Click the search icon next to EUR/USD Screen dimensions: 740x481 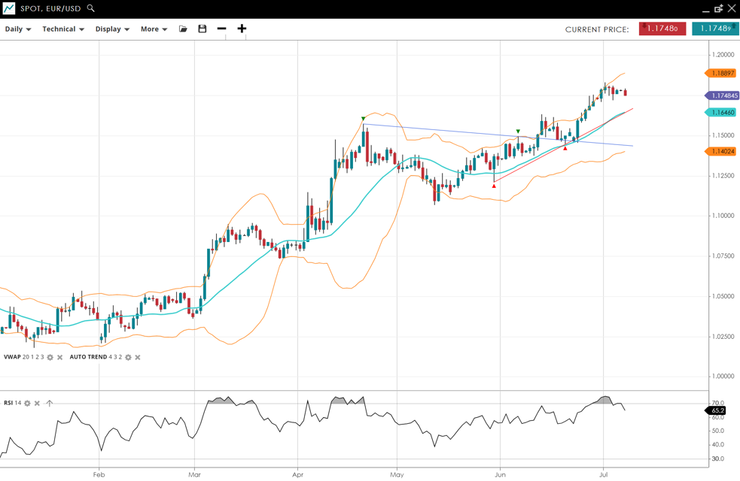90,8
